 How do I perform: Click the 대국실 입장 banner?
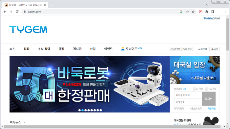(195, 70)
